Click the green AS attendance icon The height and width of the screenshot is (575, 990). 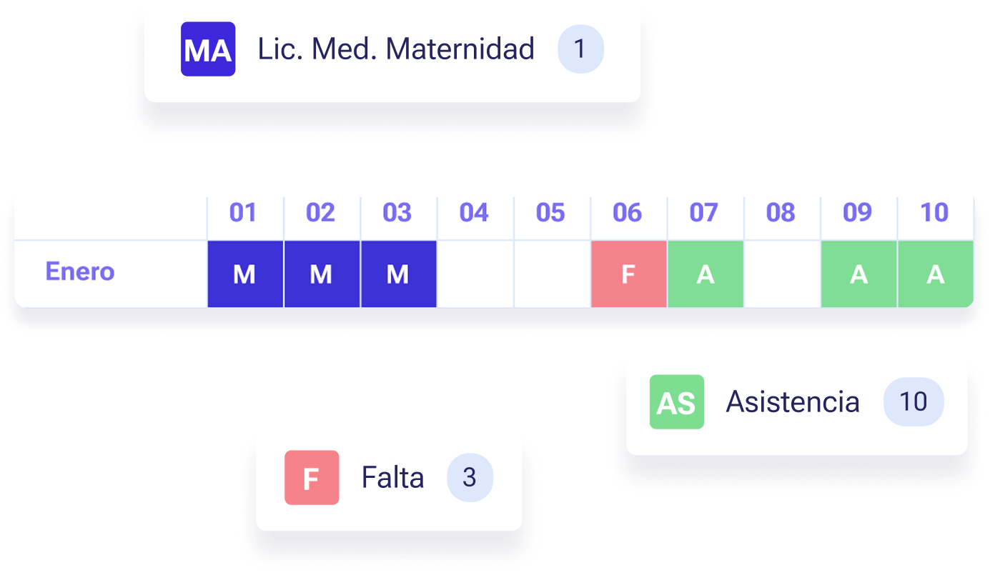coord(676,402)
